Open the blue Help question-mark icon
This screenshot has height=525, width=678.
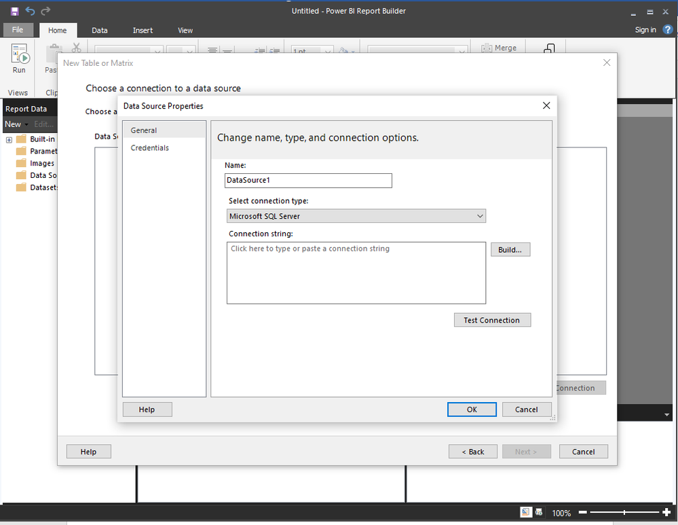(x=668, y=29)
